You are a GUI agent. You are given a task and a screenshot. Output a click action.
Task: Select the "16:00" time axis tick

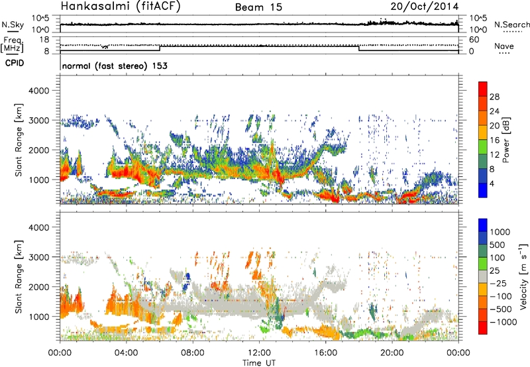[325, 353]
